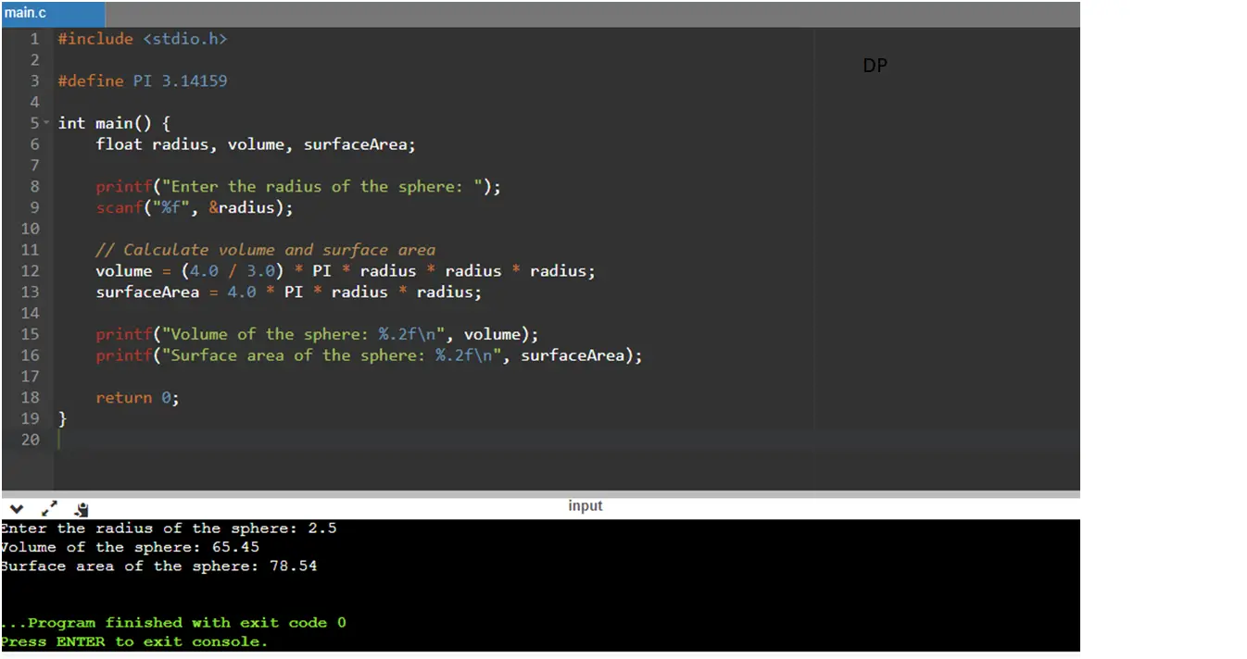The image size is (1247, 659).
Task: Click the return 0 statement
Action: (x=137, y=398)
